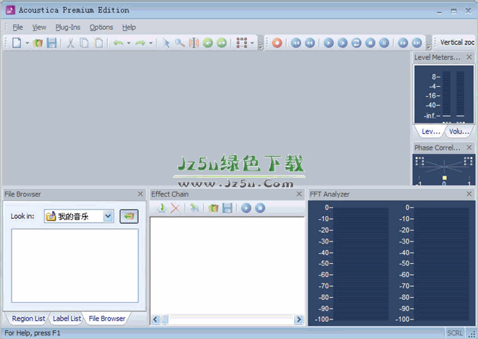Image resolution: width=478 pixels, height=339 pixels.
Task: Switch to the Volu... tab
Action: (x=458, y=132)
